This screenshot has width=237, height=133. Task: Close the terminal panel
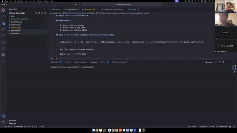234,62
